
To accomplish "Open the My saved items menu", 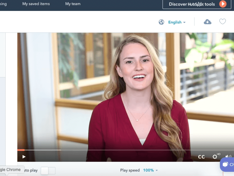I will pos(36,4).
